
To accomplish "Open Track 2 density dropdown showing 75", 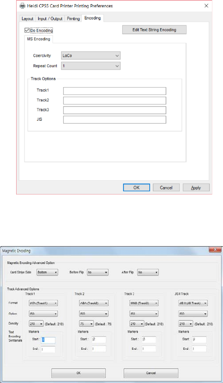I will point(86,324).
